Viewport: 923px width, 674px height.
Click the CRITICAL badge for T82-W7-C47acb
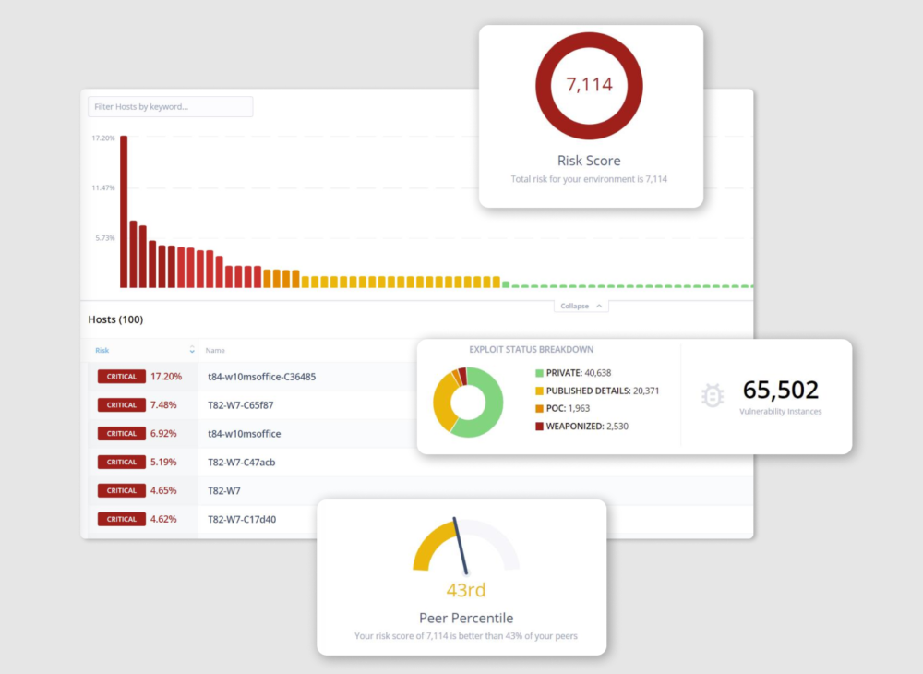coord(121,462)
